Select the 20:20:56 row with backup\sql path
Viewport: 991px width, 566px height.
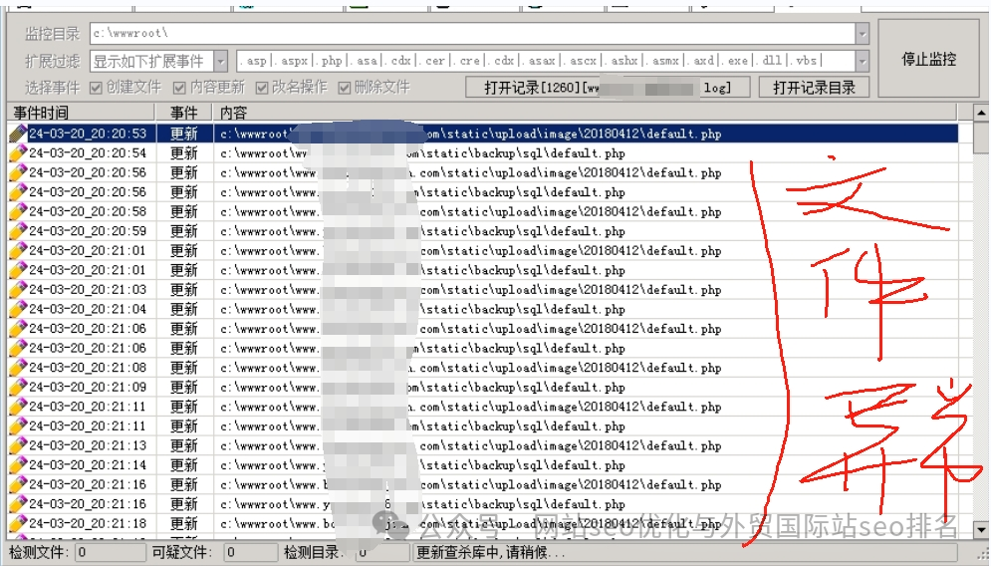(x=483, y=192)
